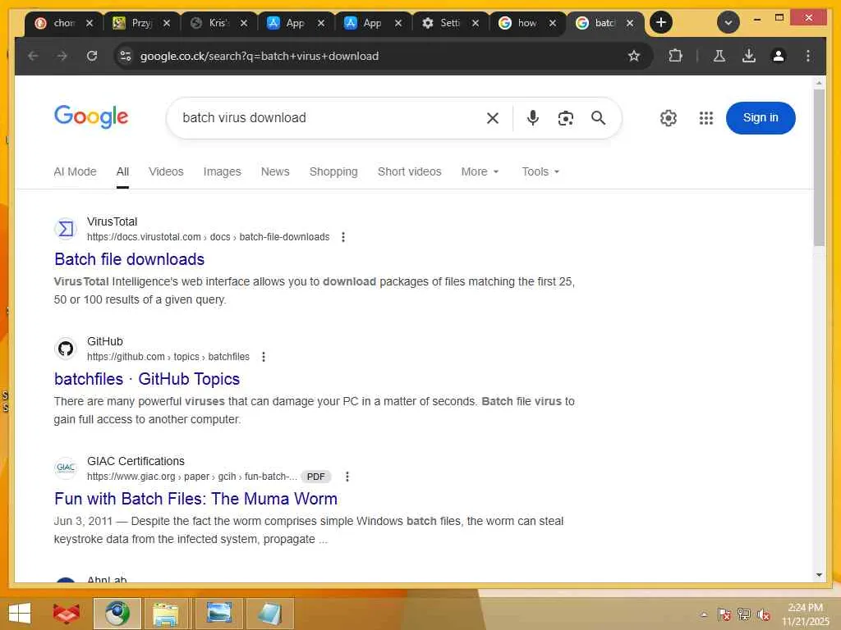Screen dimensions: 841x630
Task: Click the Google logo
Action: [x=91, y=116]
